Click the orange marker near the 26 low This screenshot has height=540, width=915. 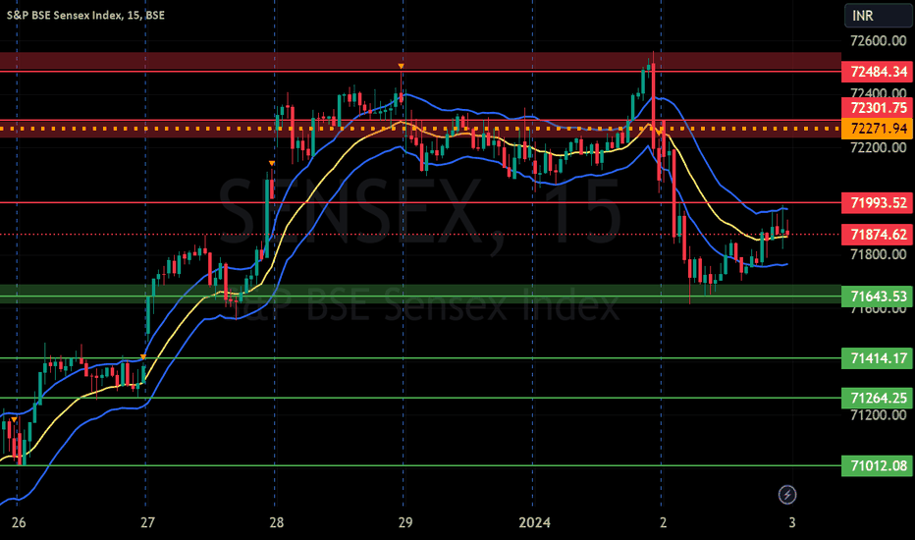pos(14,419)
